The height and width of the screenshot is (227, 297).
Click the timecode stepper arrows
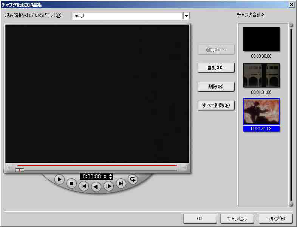[x=111, y=176]
